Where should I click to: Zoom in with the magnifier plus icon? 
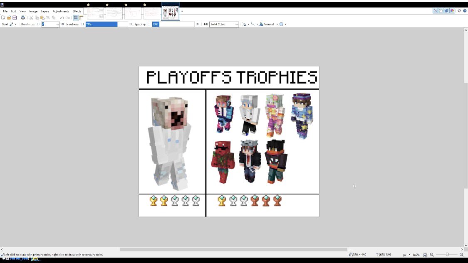[x=461, y=255]
